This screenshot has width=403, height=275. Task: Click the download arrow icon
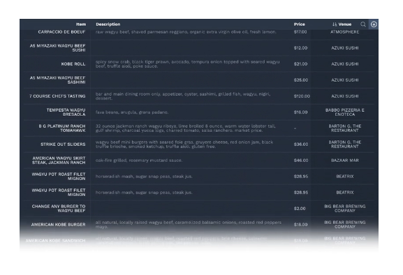[x=374, y=24]
